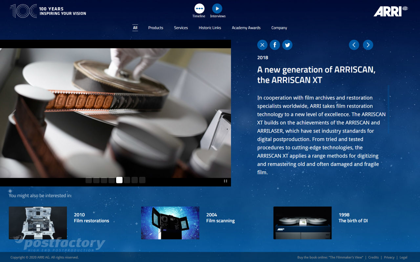Show the second slideshow image dot
This screenshot has width=420, height=262.
point(96,180)
